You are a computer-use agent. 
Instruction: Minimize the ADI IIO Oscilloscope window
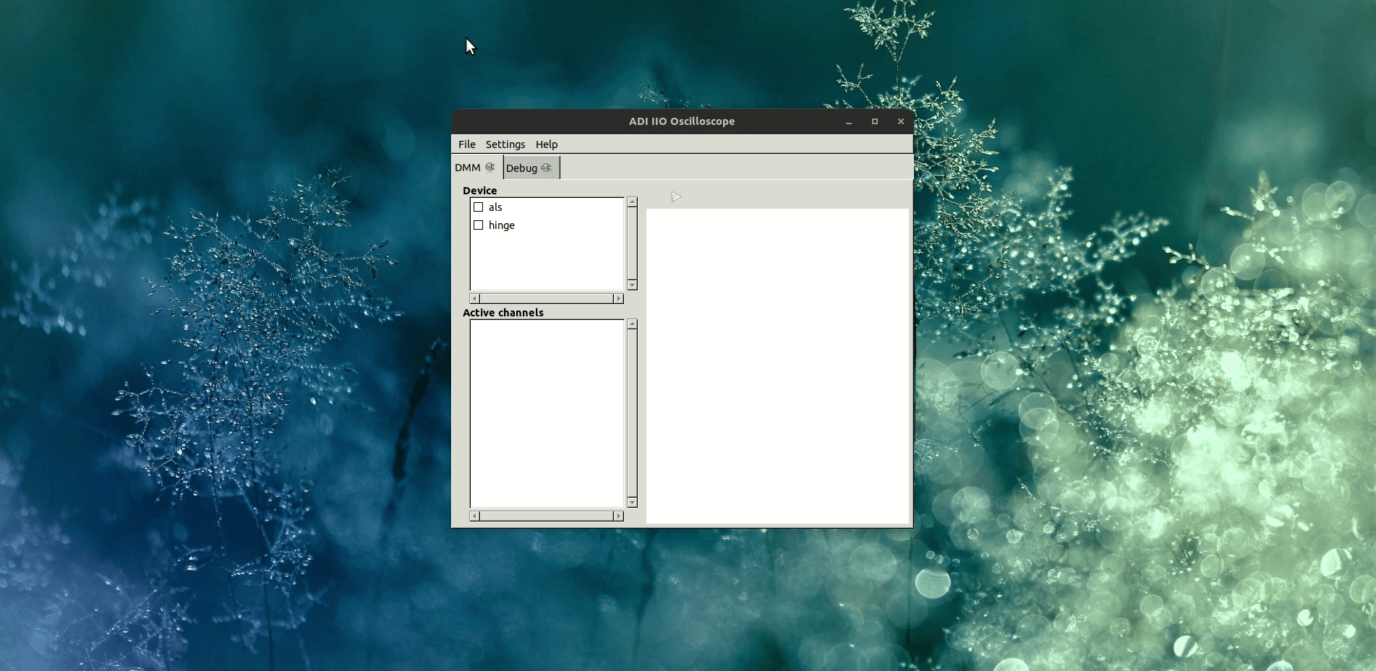point(849,122)
